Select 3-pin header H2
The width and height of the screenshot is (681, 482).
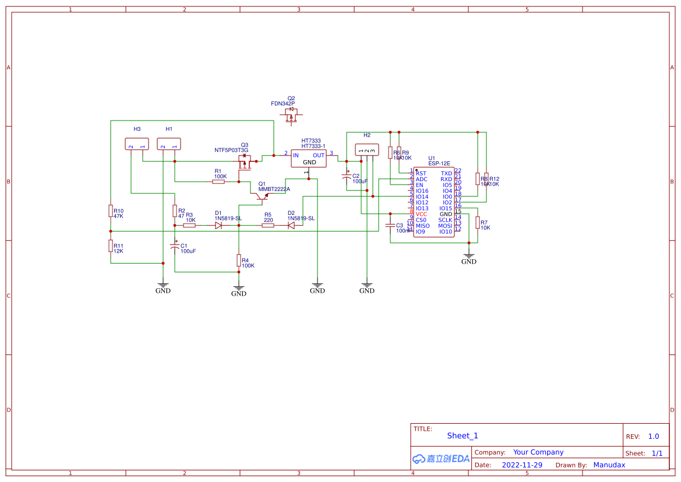[x=366, y=150]
